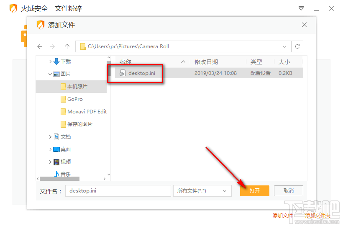Go up one folder level
This screenshot has height=226, width=343.
(x=67, y=46)
